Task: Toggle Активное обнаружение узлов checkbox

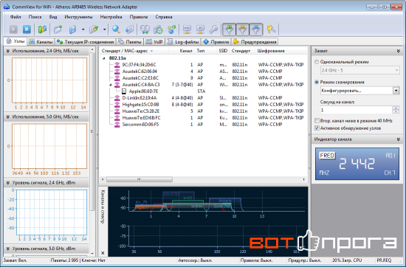Action: click(317, 128)
